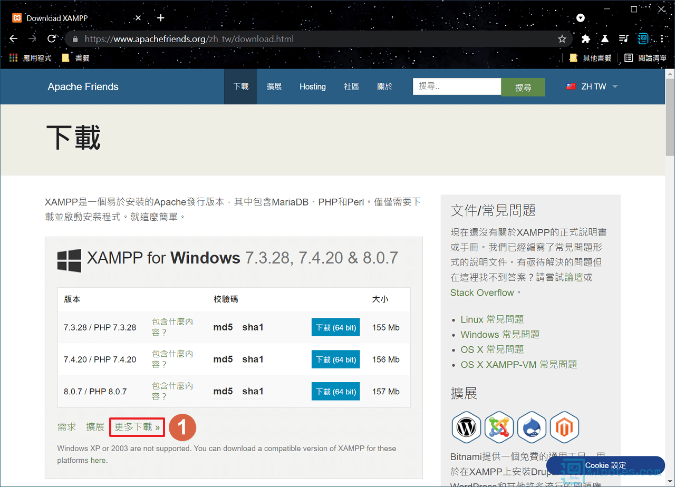The image size is (675, 487).
Task: Click the Magento add-on icon
Action: [564, 427]
